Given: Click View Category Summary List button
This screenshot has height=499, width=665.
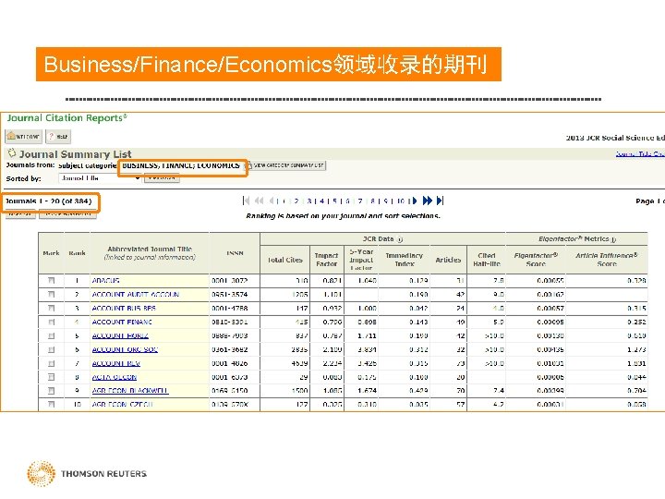Looking at the screenshot, I should pyautogui.click(x=286, y=165).
